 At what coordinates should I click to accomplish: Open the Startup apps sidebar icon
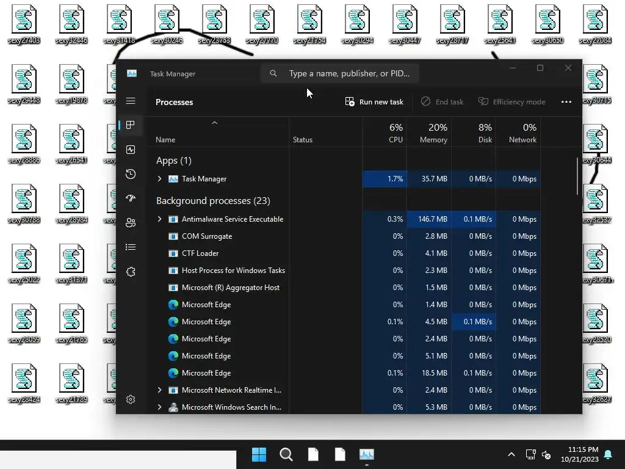tap(131, 198)
